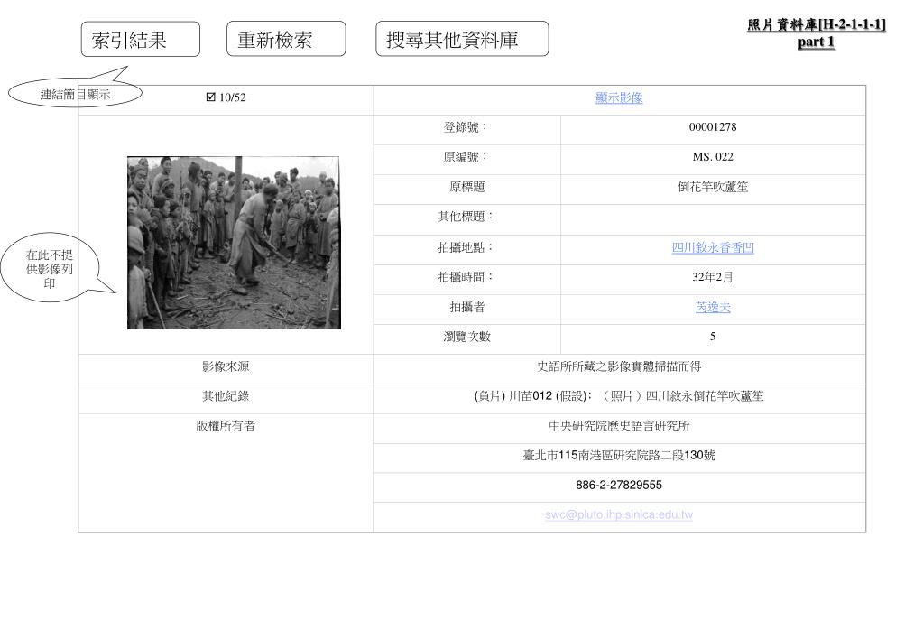923x639 pixels.
Task: Select the date value 32年2月
Action: tap(712, 277)
